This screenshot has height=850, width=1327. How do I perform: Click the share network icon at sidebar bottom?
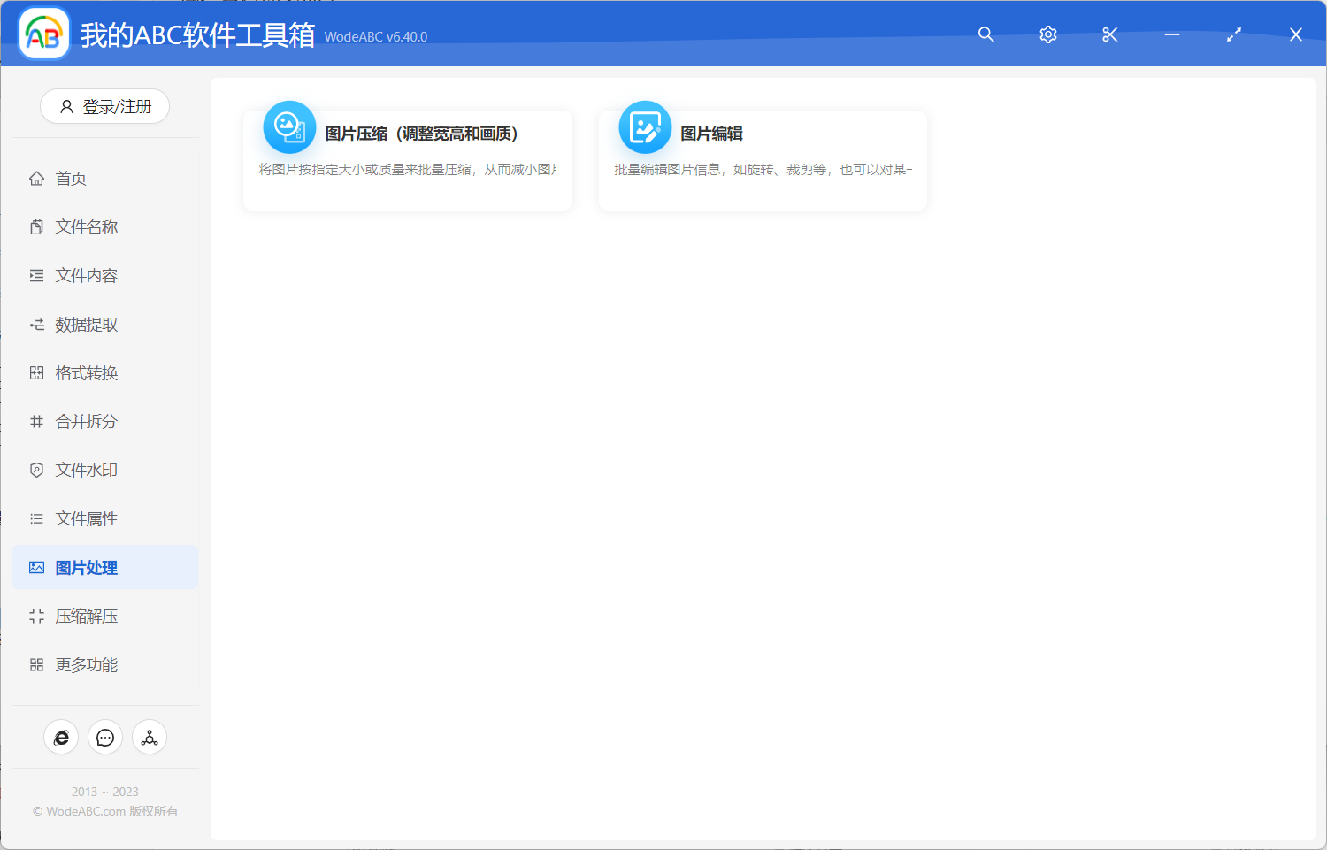(149, 737)
